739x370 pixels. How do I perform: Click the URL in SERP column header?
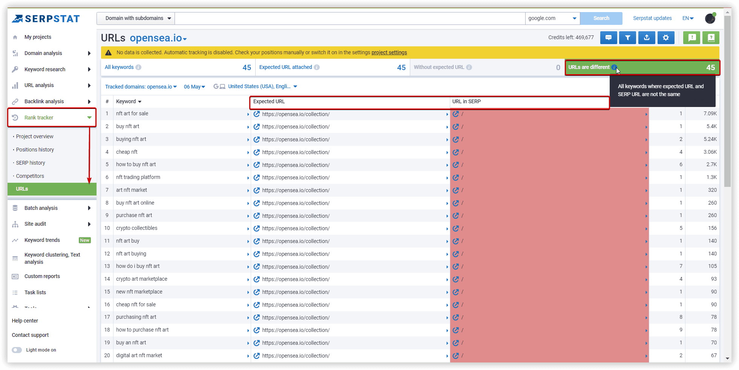(x=466, y=101)
